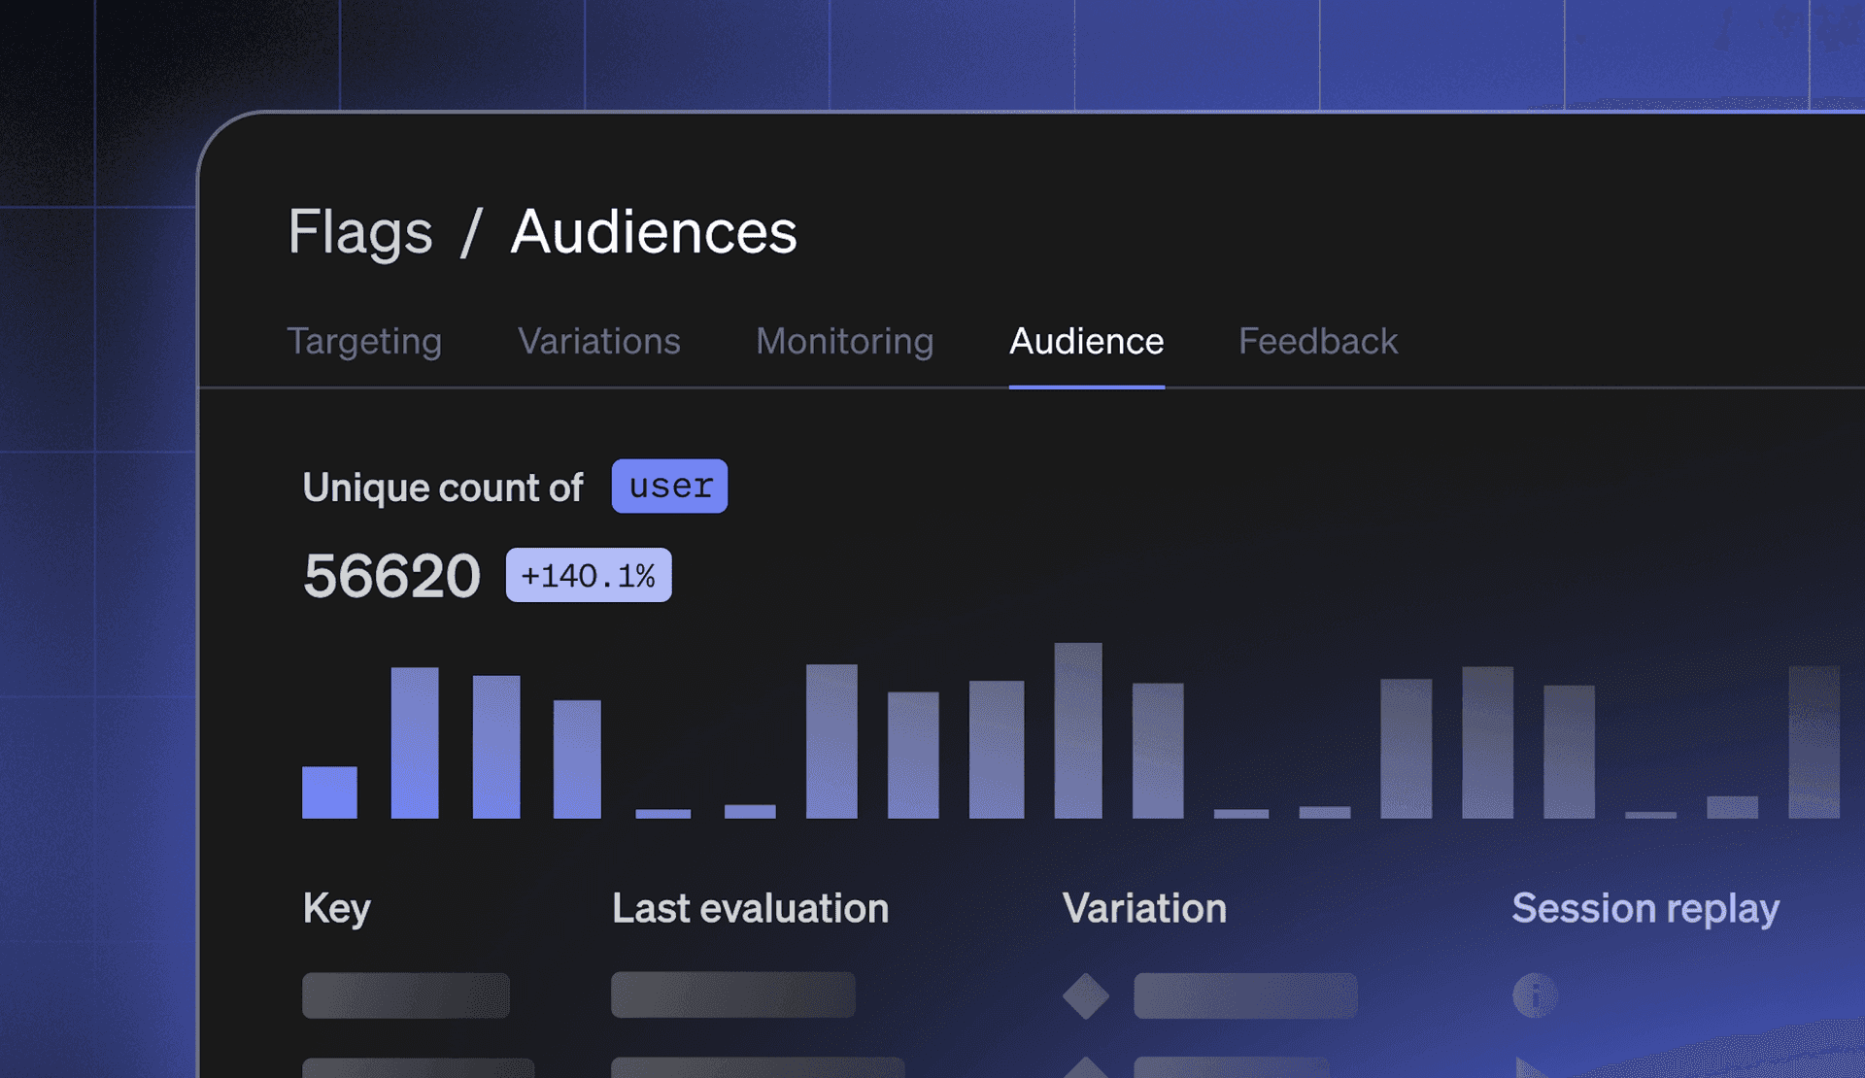Sort by the Key column header
Viewport: 1865px width, 1078px height.
tap(336, 909)
